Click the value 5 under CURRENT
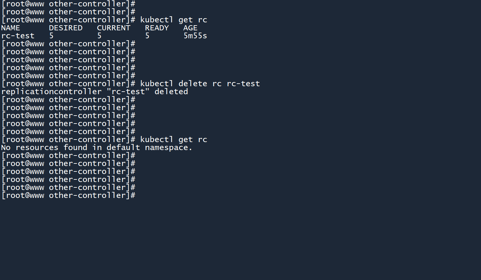 click(99, 36)
